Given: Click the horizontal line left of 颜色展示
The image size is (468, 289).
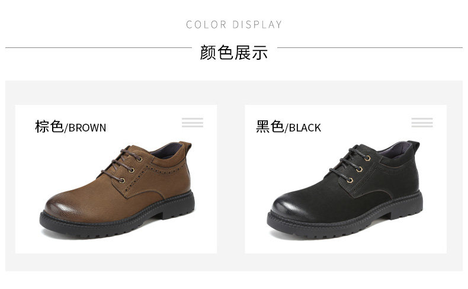Looking at the screenshot, I should [x=98, y=47].
